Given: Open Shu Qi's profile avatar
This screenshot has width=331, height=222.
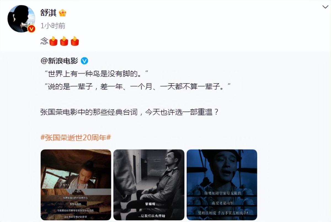Looking at the screenshot, I should pyautogui.click(x=21, y=19).
